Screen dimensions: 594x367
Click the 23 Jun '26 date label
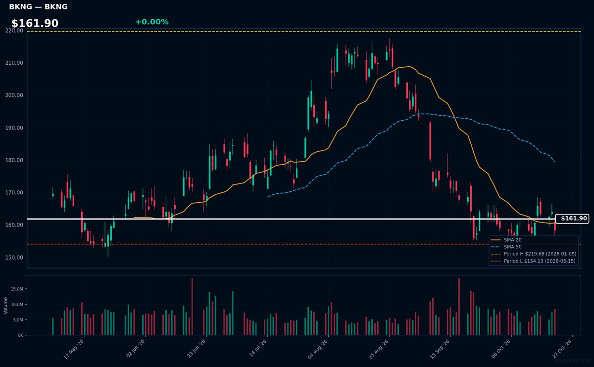click(x=196, y=349)
